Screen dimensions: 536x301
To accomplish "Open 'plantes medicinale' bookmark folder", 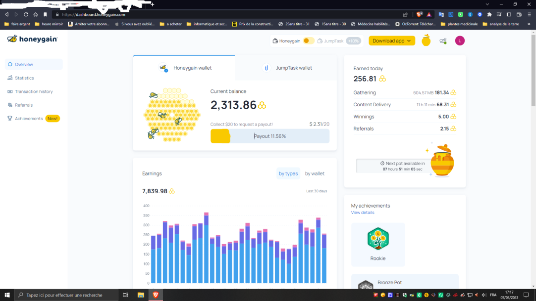I will point(459,24).
